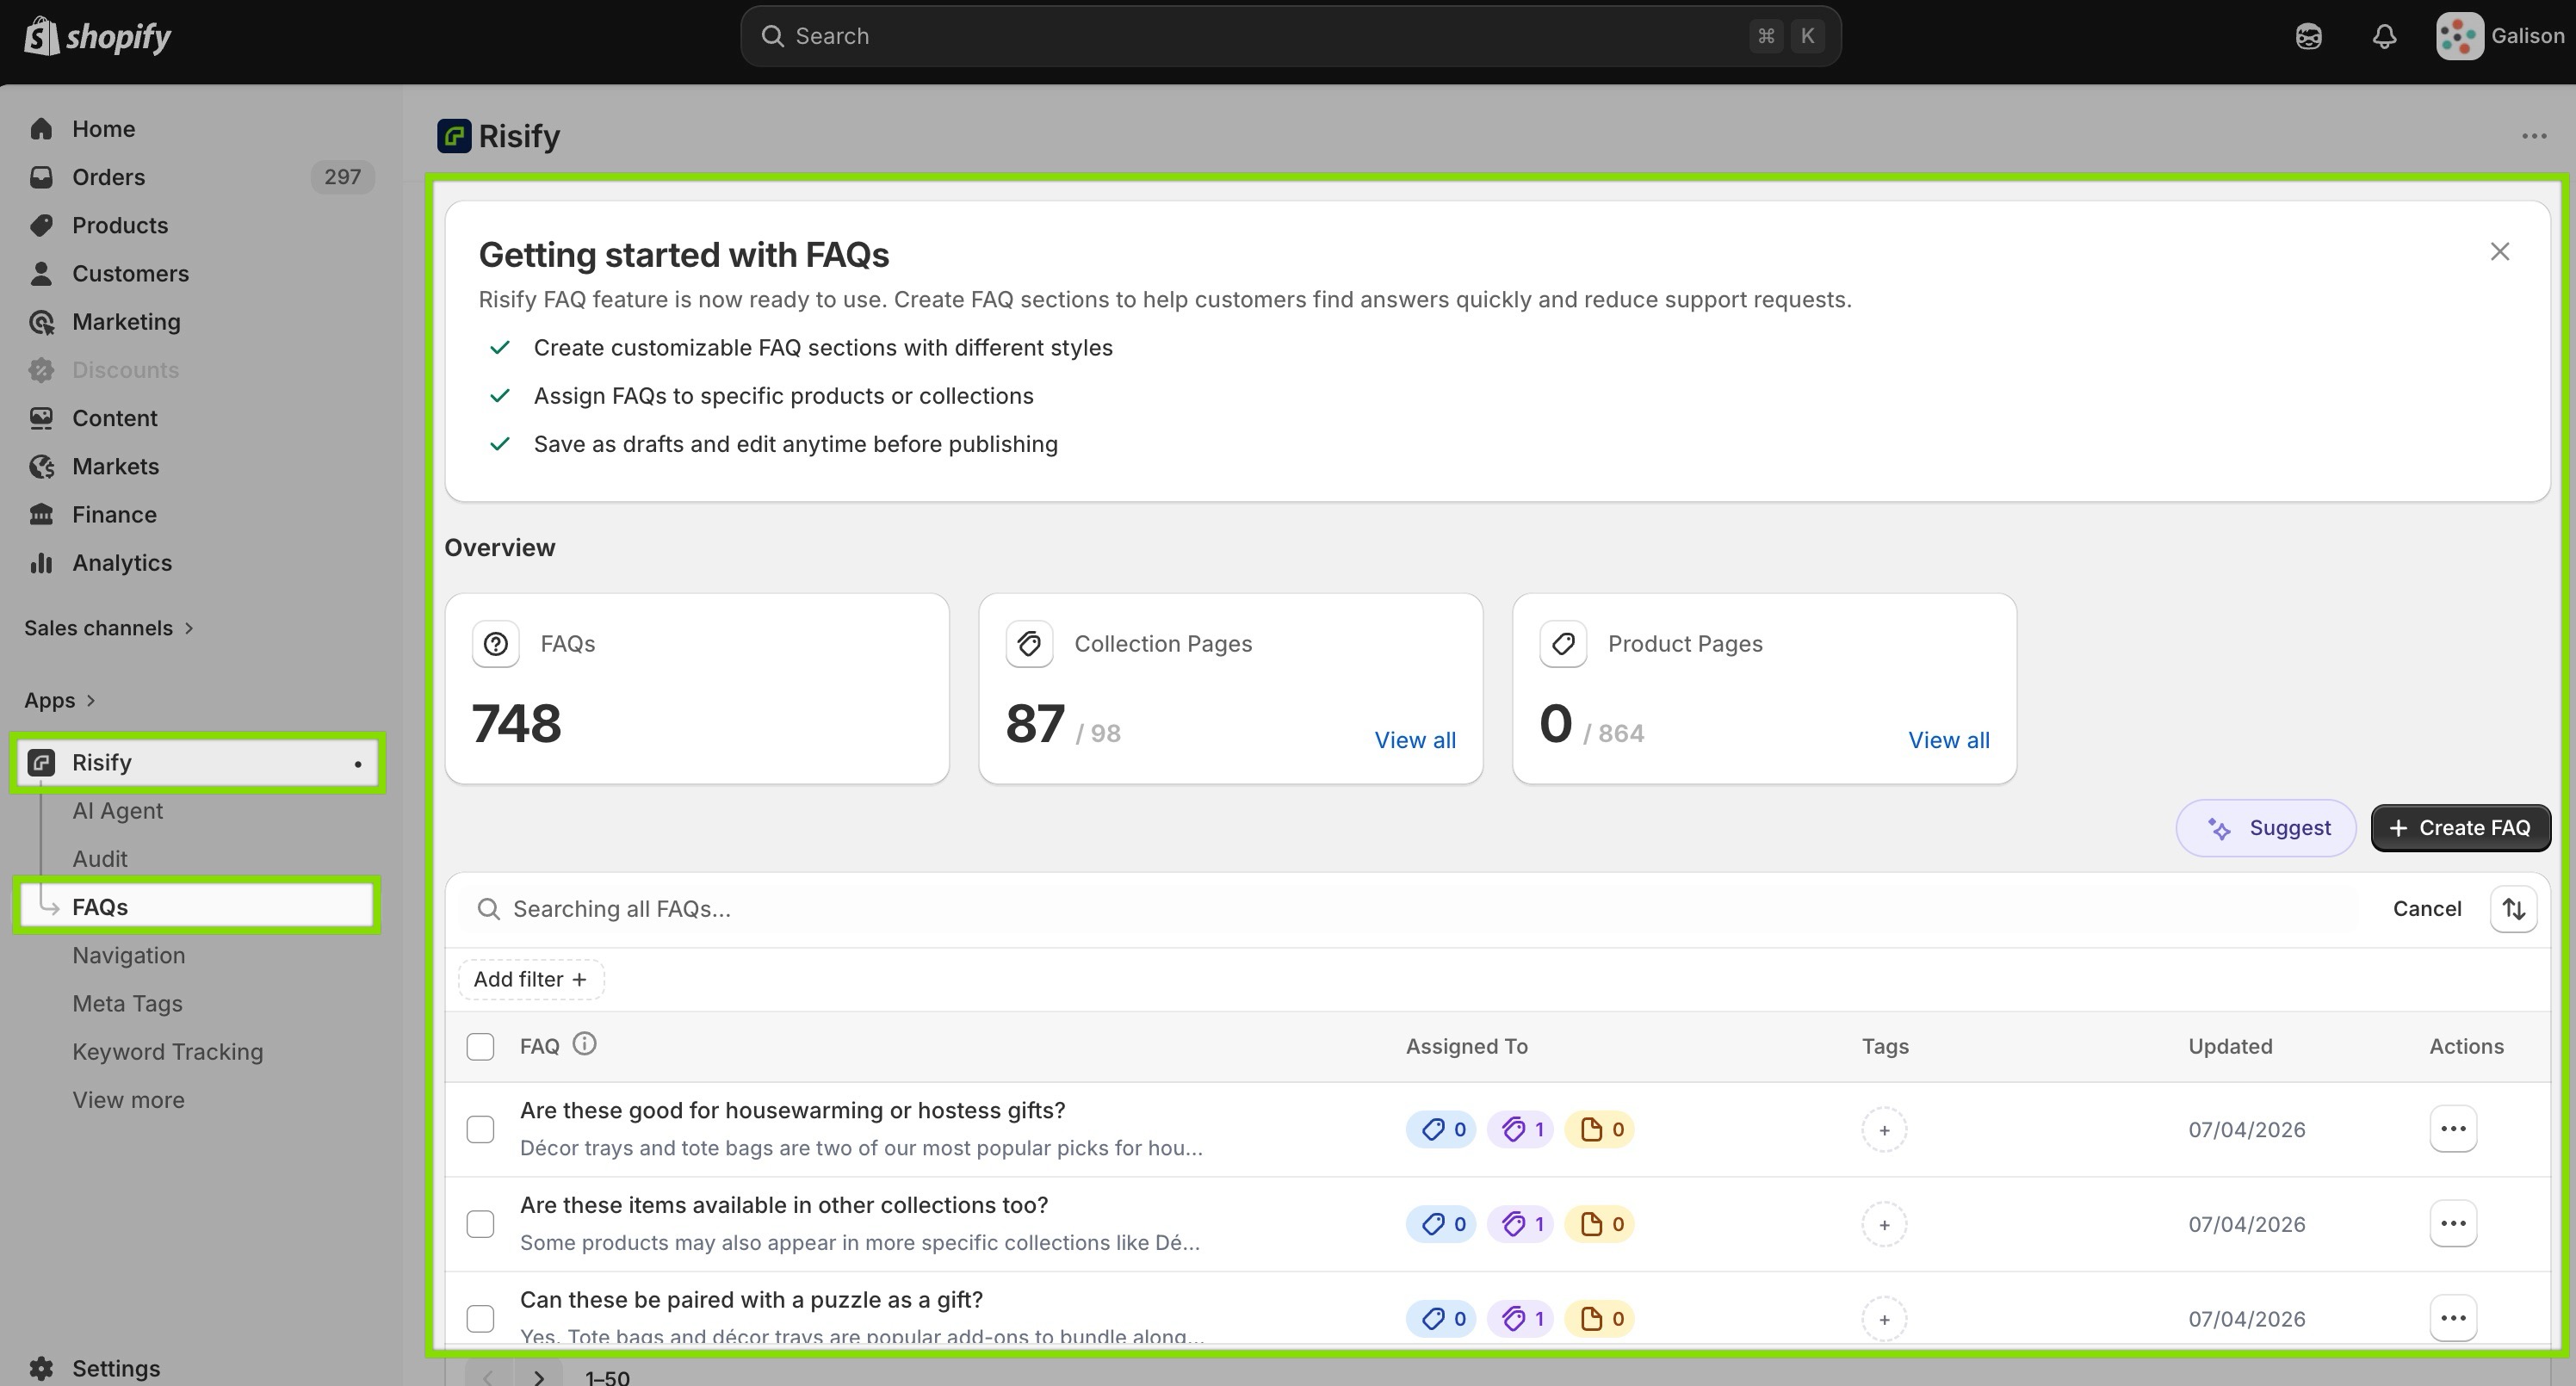The image size is (2576, 1386).
Task: Click the FAQs overview card icon
Action: (x=495, y=644)
